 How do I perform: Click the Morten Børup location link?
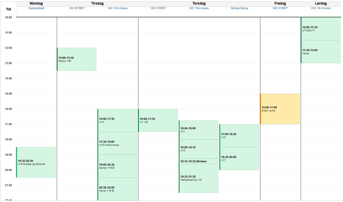[240, 8]
